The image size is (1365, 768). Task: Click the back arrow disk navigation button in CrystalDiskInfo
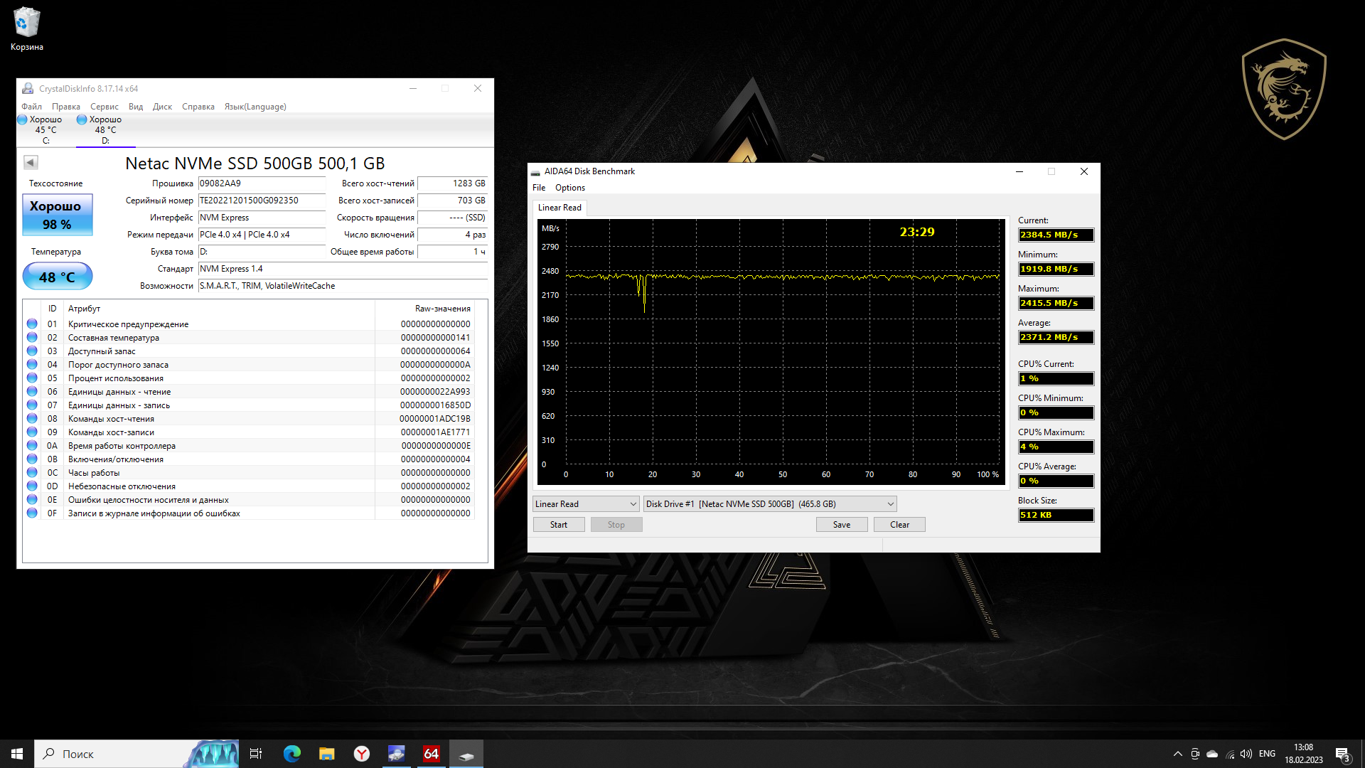pos(31,163)
